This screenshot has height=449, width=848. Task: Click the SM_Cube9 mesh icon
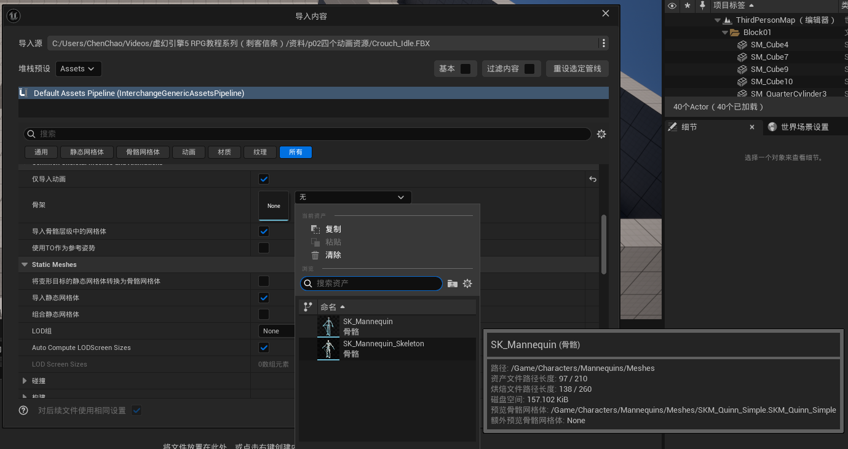point(742,70)
